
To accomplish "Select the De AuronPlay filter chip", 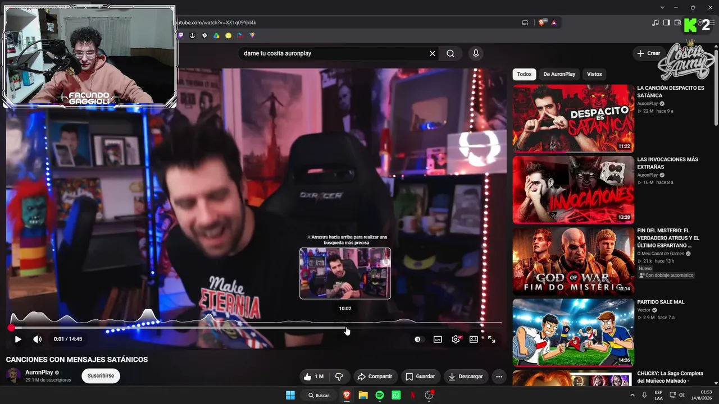I will pos(559,74).
